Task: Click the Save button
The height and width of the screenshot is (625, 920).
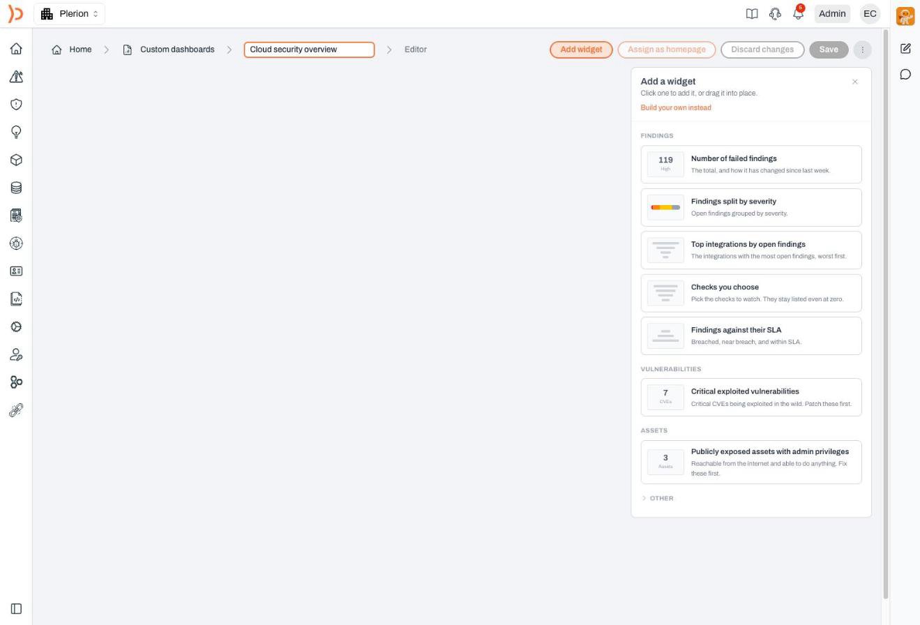Action: tap(829, 50)
